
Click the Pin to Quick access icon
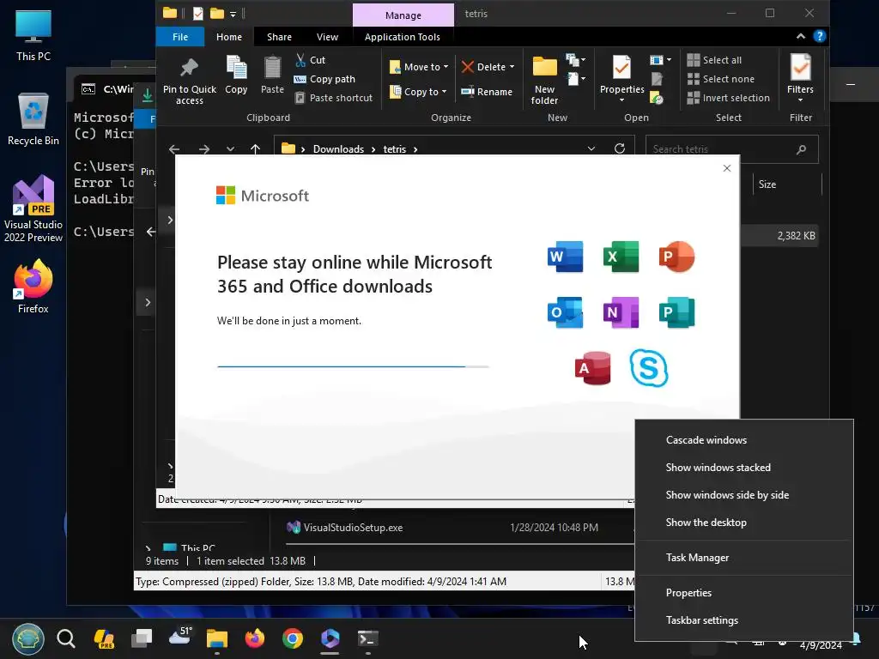[x=189, y=69]
